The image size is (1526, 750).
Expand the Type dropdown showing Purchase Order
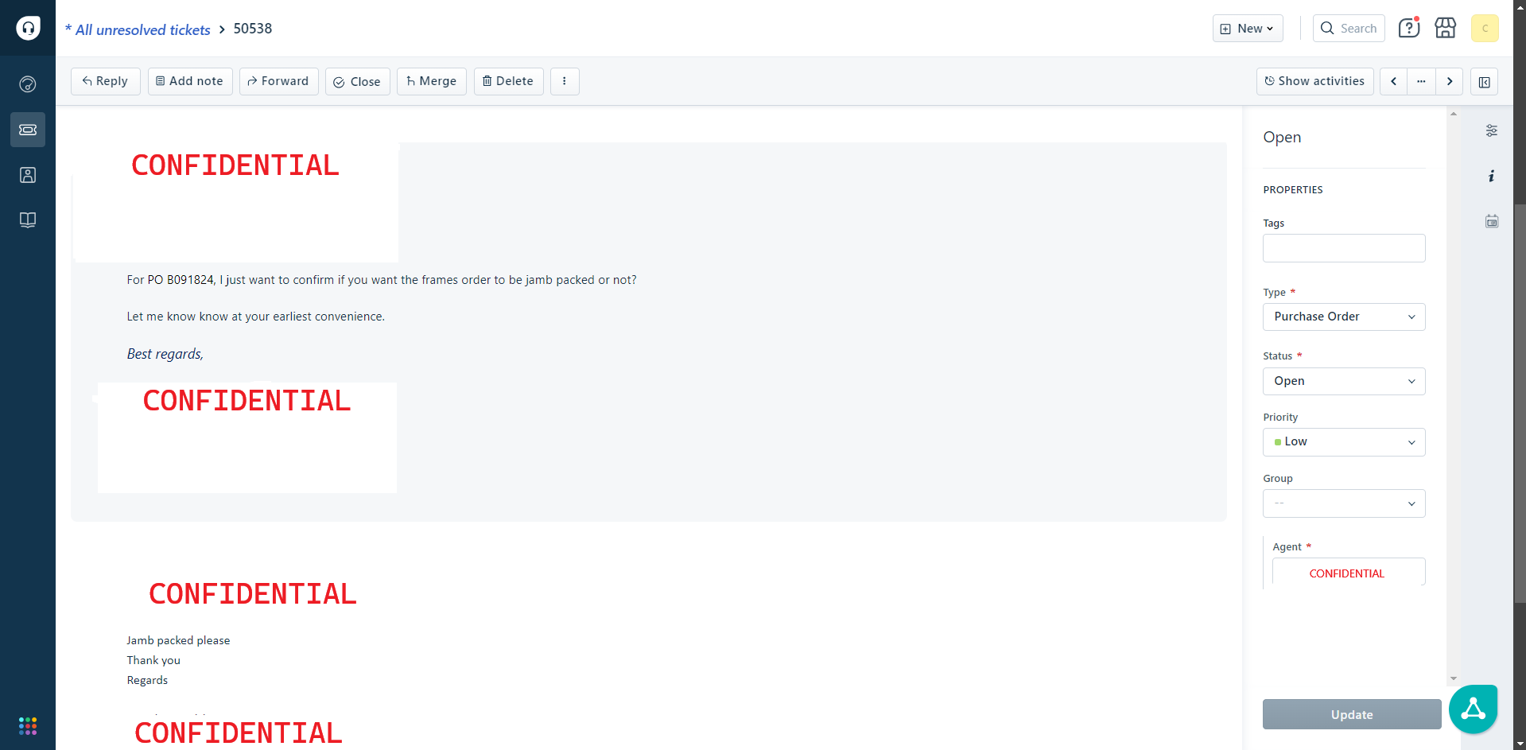point(1344,317)
